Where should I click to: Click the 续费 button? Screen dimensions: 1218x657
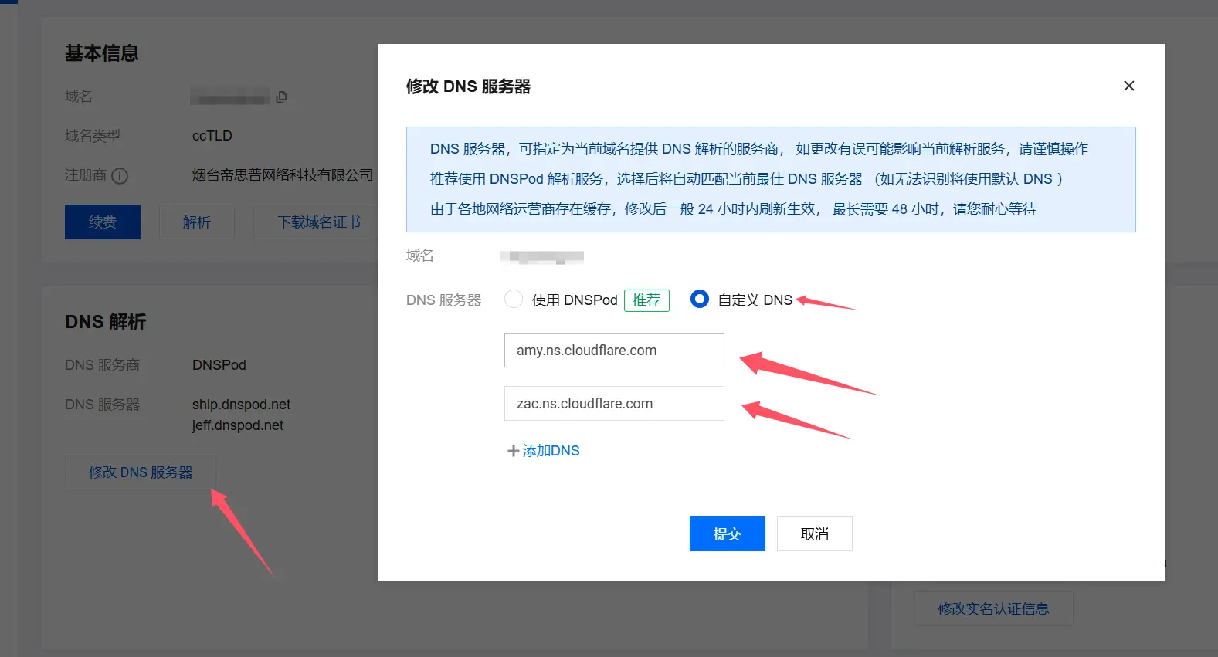[x=103, y=222]
